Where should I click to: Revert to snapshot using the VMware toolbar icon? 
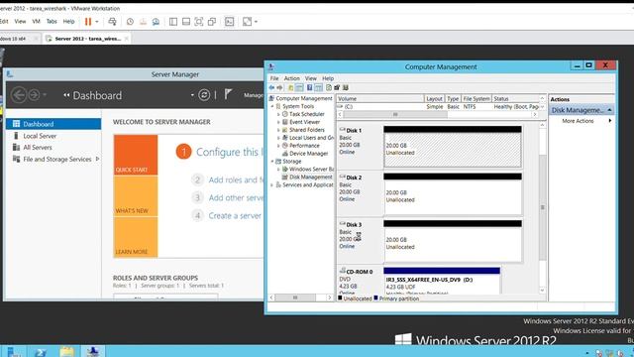143,22
